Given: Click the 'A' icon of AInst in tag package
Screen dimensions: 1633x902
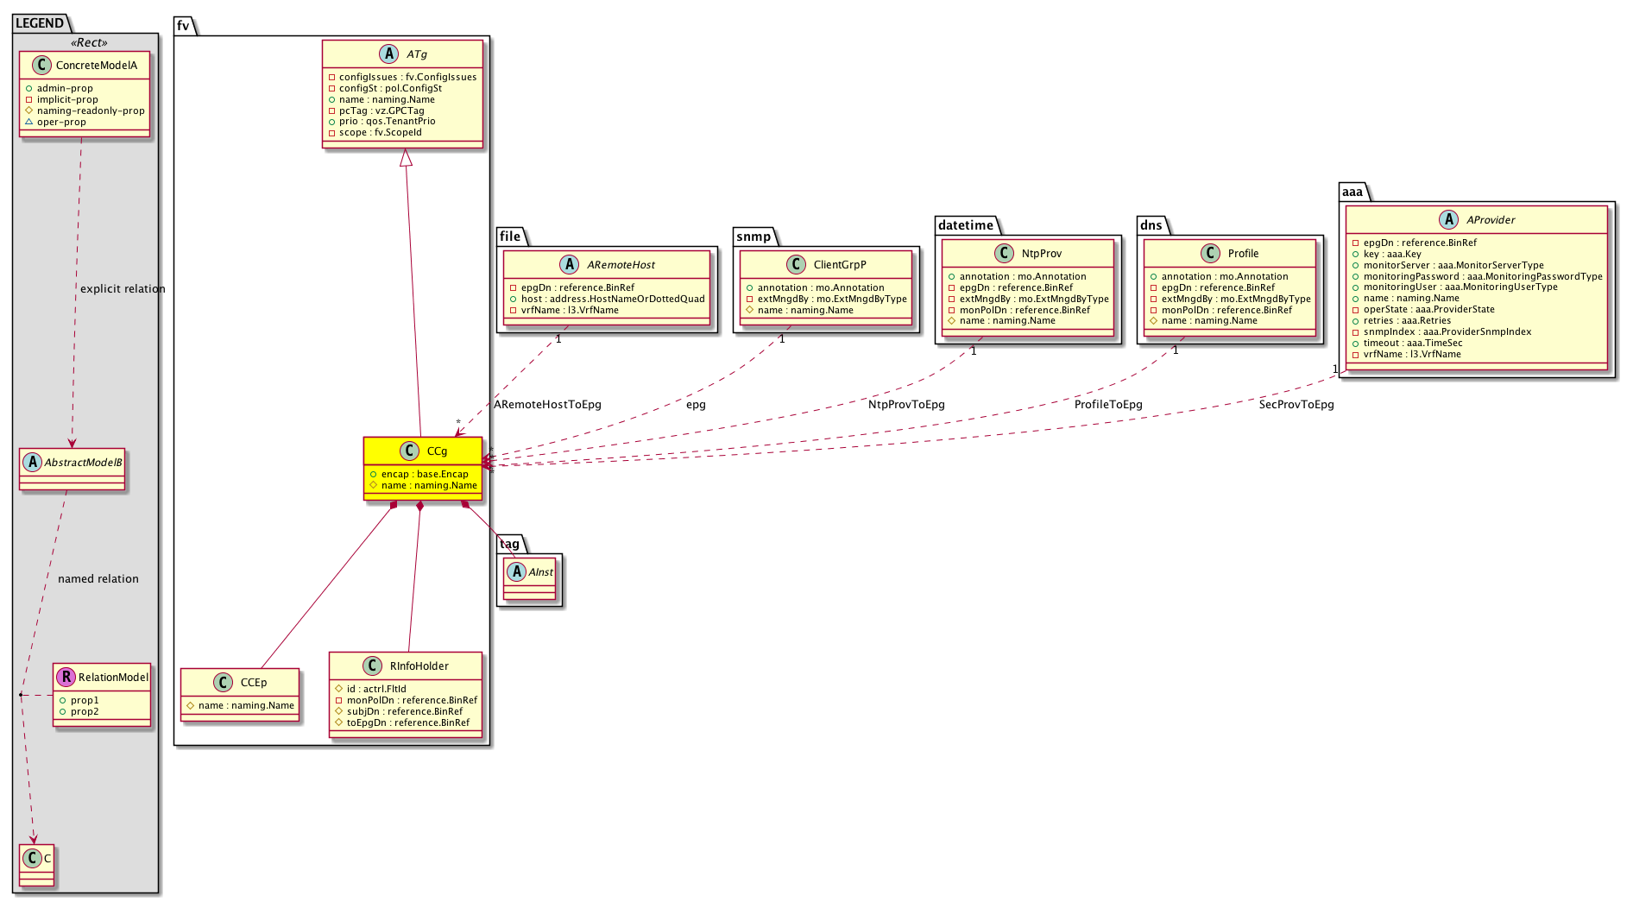Looking at the screenshot, I should tap(517, 572).
